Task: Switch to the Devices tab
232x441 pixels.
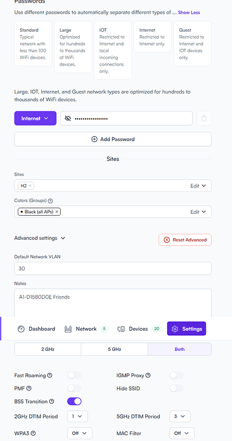Action: click(x=139, y=329)
